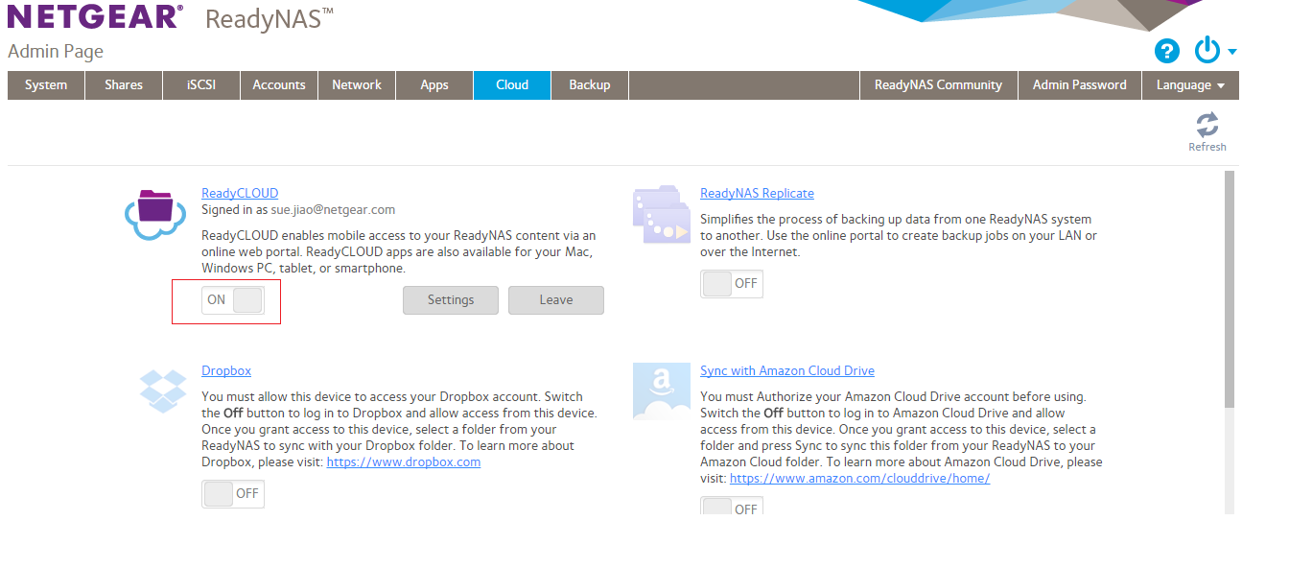1289x568 pixels.
Task: Open Sync with Amazon Cloud Drive link
Action: point(787,370)
